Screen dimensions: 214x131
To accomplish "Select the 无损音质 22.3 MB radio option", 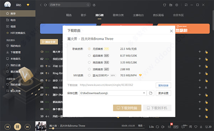I will click(89, 49).
